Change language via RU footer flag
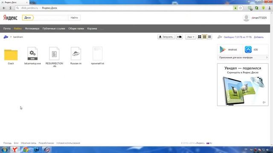Image resolution: width=273 pixels, height=153 pixels. (209, 143)
